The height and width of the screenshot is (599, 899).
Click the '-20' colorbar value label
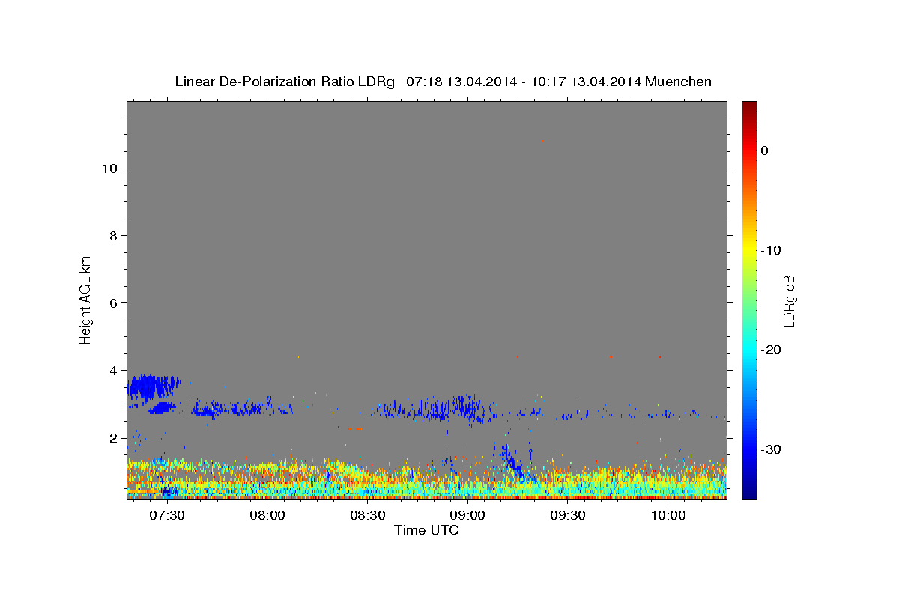[x=771, y=350]
